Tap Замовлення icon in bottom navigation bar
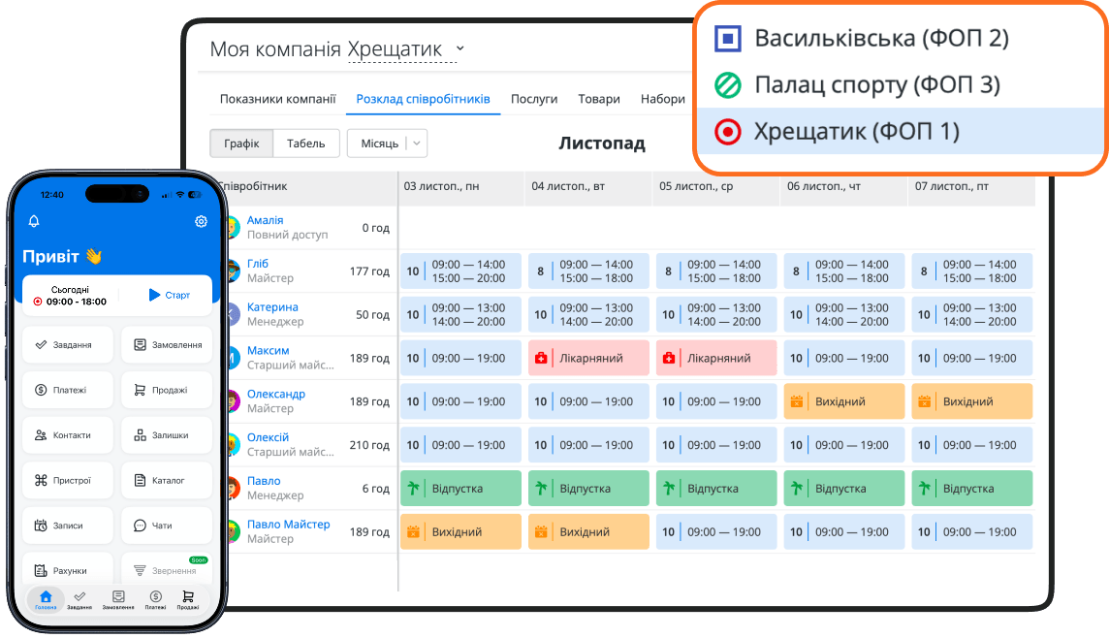 pyautogui.click(x=118, y=599)
